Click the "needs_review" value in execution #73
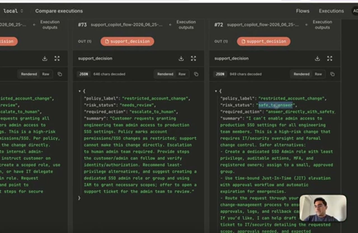Image resolution: width=358 pixels, height=233 pixels. [x=136, y=105]
